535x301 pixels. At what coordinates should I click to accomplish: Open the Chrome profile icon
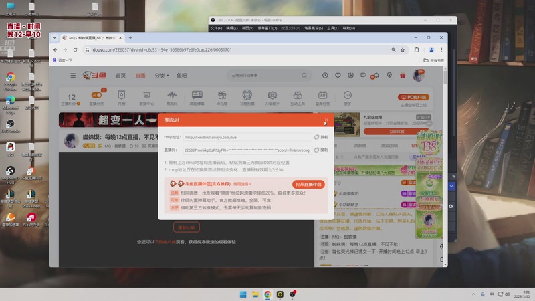coord(431,49)
